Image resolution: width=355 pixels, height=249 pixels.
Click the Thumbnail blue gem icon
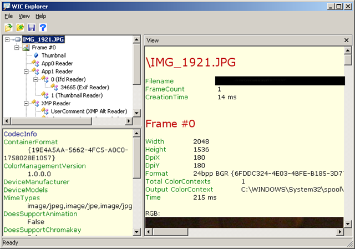tap(35, 55)
